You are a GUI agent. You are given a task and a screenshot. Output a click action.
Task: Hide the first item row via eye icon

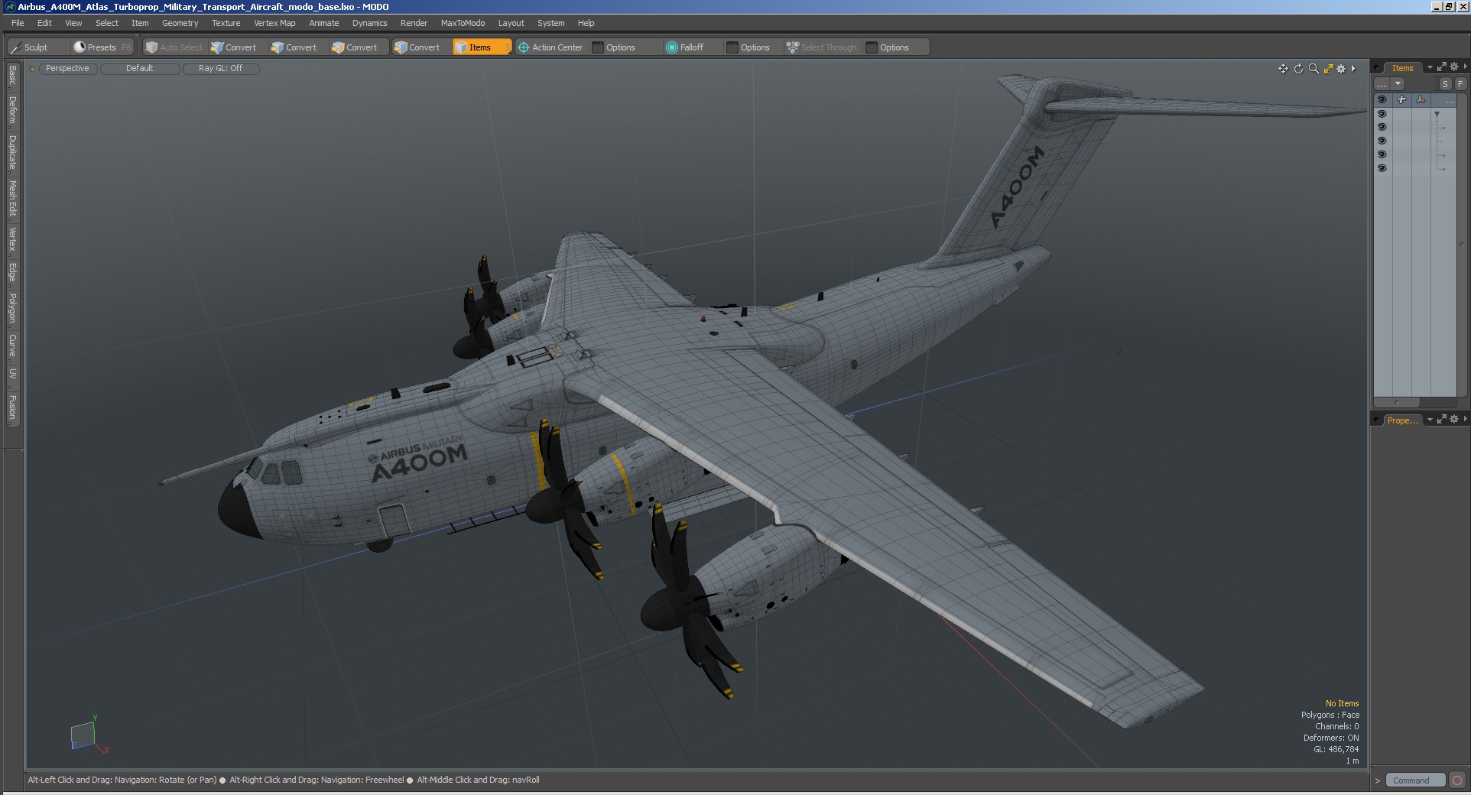[1382, 114]
